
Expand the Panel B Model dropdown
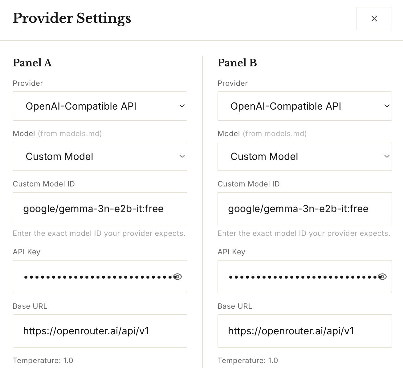click(304, 156)
